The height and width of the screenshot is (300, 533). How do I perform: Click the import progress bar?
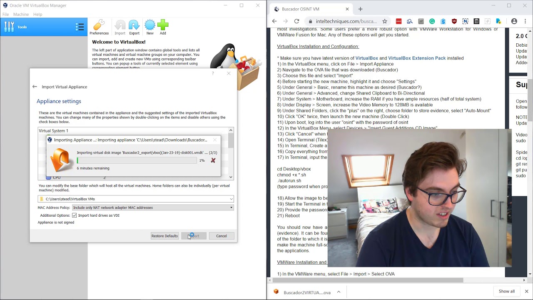pos(137,160)
